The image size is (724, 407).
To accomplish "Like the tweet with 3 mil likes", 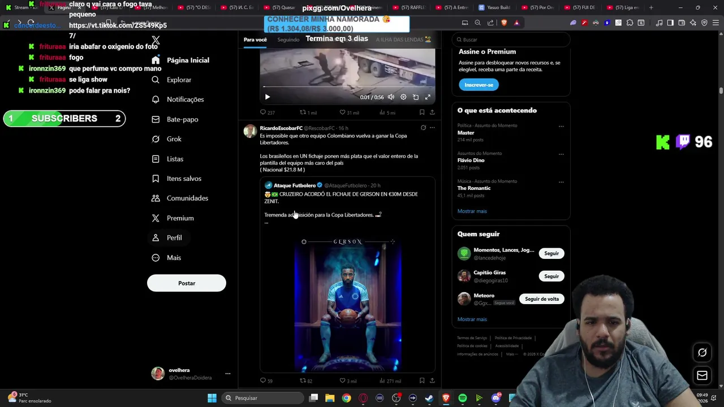I will coord(348,381).
